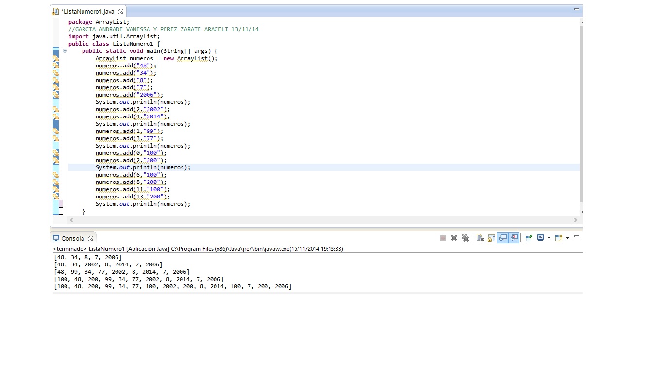Close the Consola view tab
The width and height of the screenshot is (663, 380).
[x=90, y=238]
